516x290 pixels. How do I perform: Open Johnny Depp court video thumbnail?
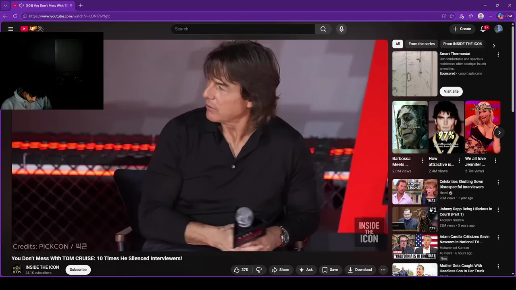(415, 219)
